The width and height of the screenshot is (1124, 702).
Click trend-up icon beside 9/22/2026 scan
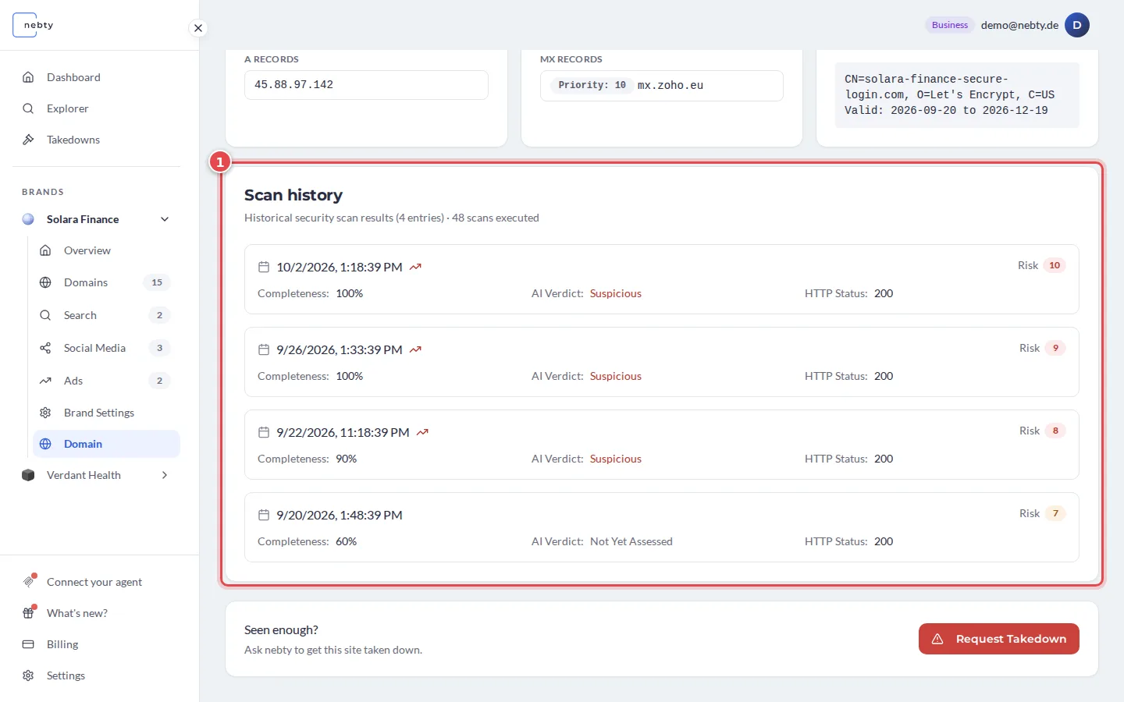pos(422,432)
